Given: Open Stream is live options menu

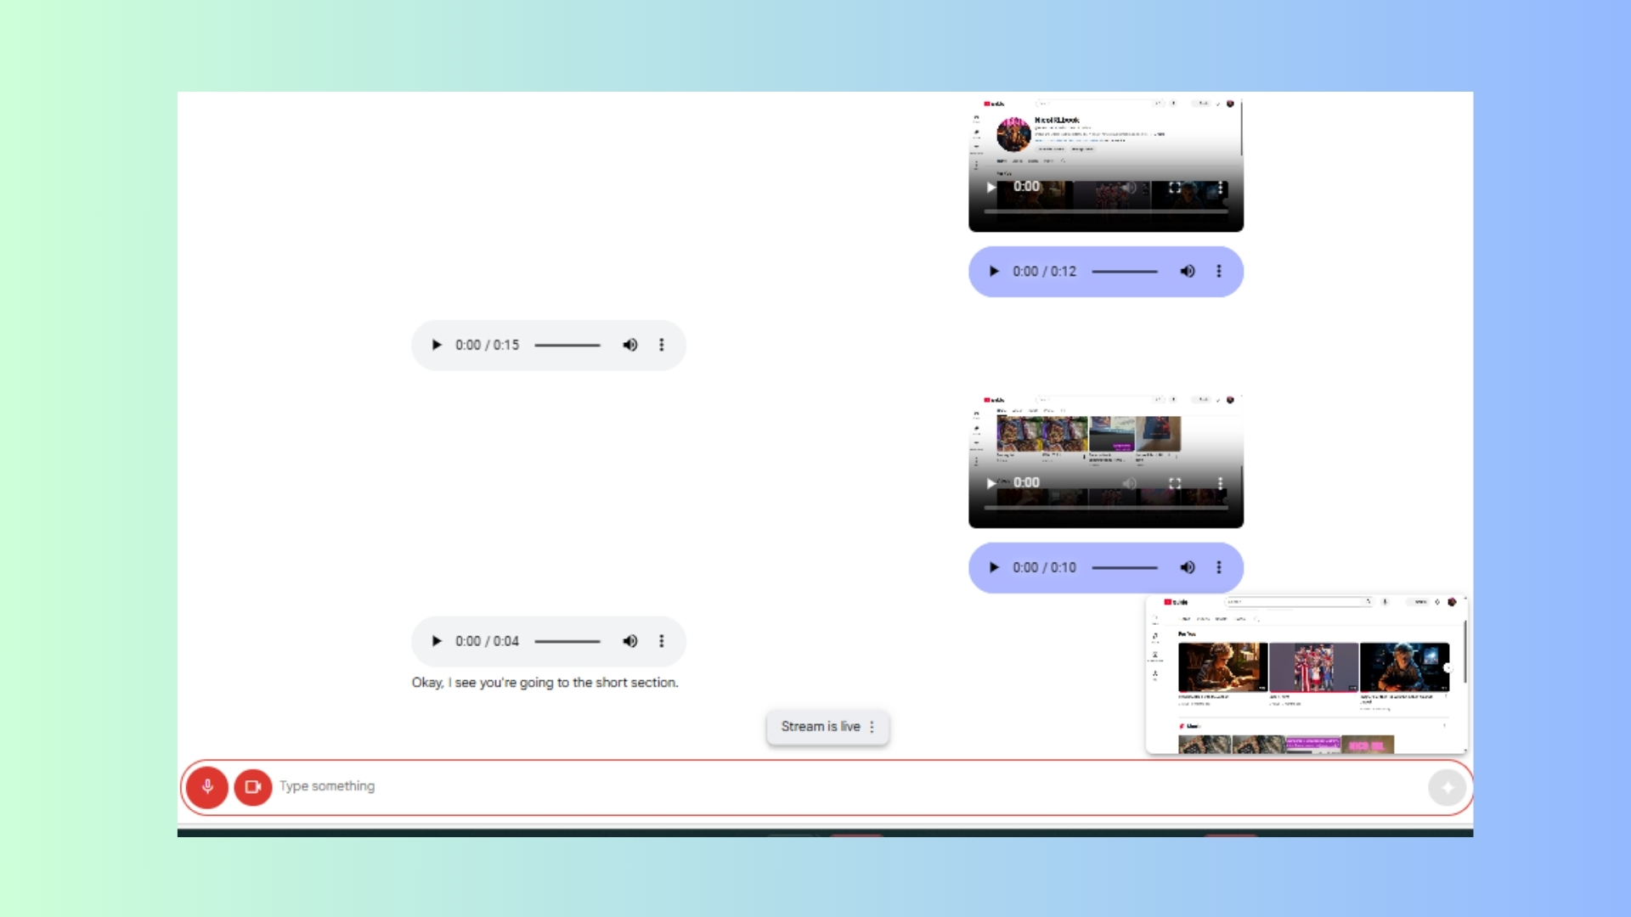Looking at the screenshot, I should (872, 727).
